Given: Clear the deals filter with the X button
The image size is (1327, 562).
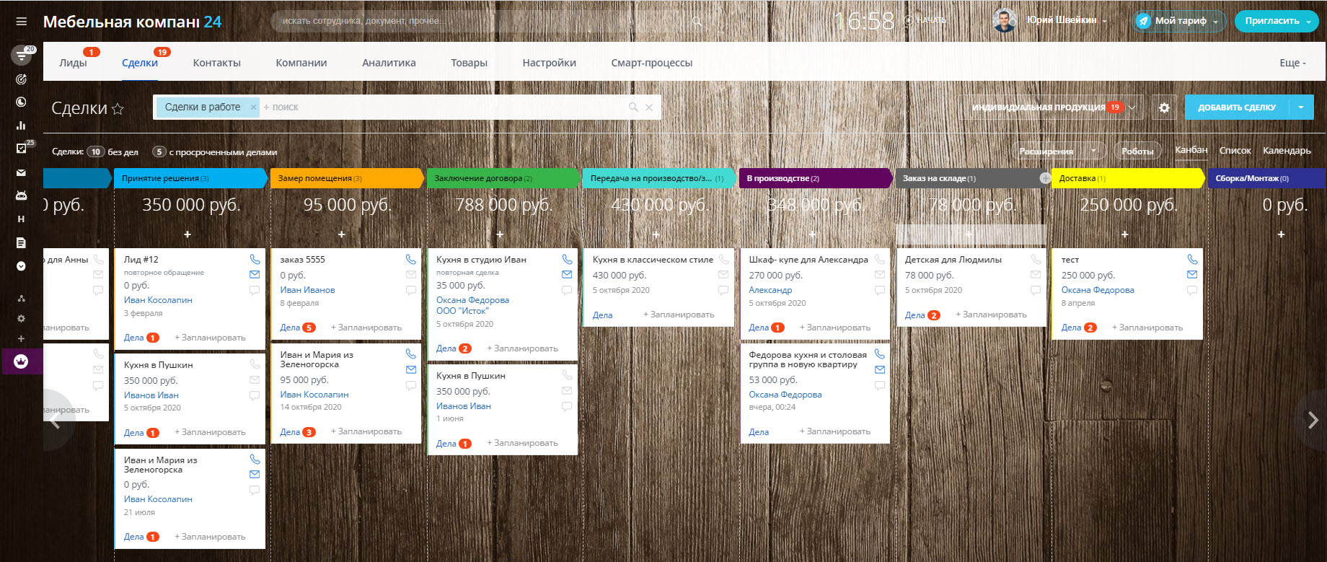Looking at the screenshot, I should pyautogui.click(x=649, y=107).
